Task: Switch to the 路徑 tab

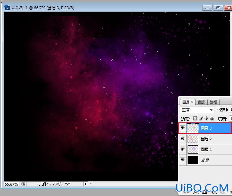Action: (x=213, y=102)
